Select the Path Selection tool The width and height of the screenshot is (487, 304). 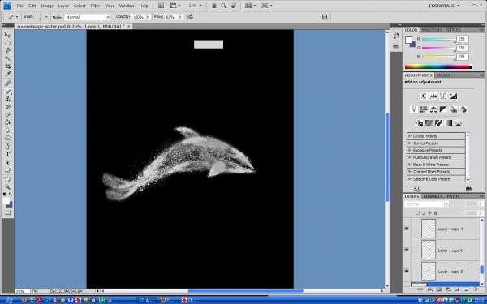[7, 163]
